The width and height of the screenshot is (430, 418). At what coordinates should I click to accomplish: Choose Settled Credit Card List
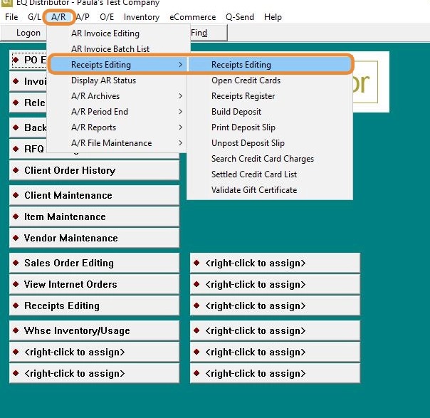coord(270,174)
